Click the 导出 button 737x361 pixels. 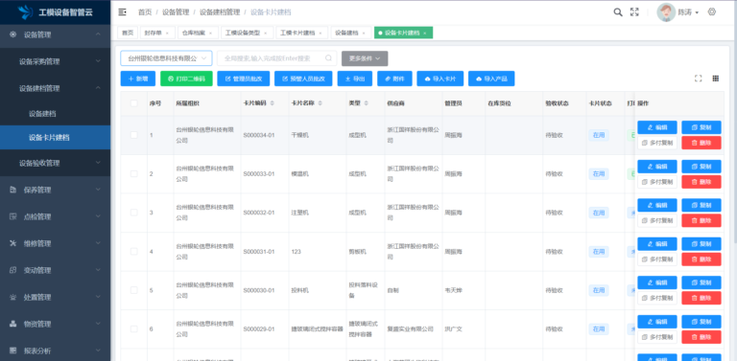coord(355,79)
